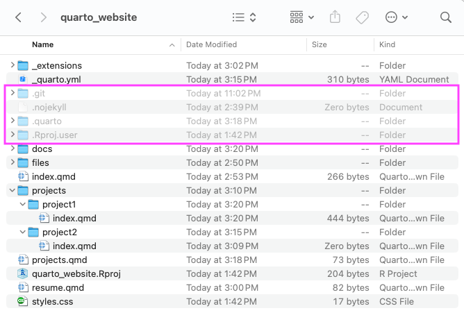Collapse the project1 folder
Screen dimensions: 464x322
pyautogui.click(x=22, y=204)
